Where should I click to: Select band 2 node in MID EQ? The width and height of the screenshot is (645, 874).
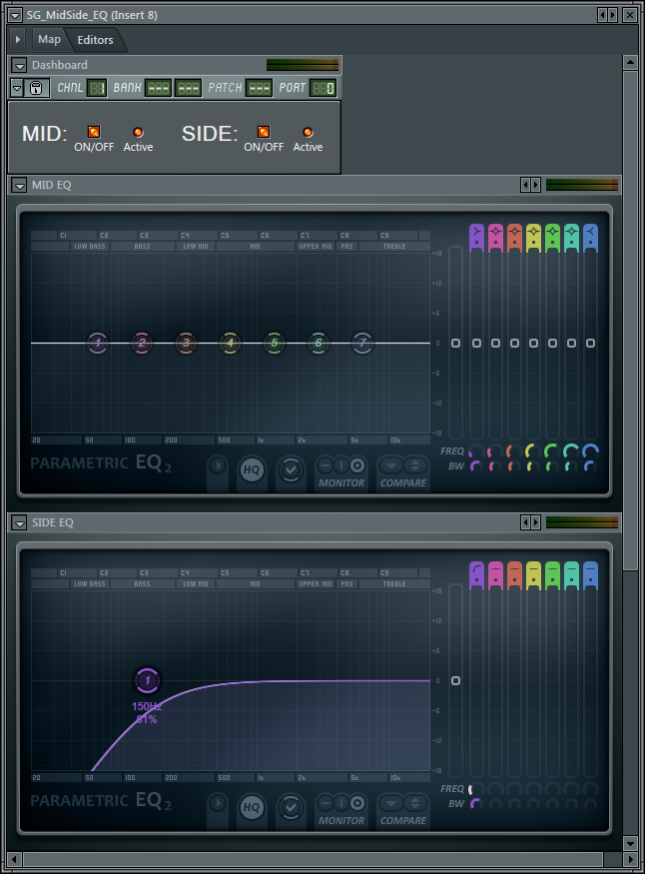tap(142, 343)
